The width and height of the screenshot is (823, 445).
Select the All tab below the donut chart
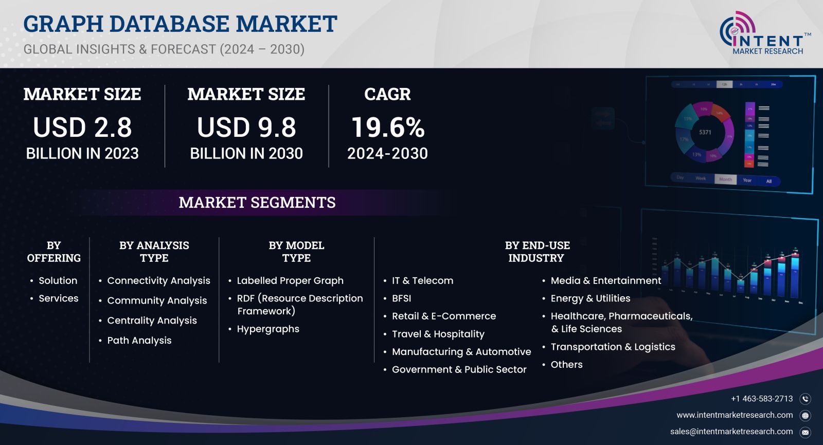coord(769,181)
